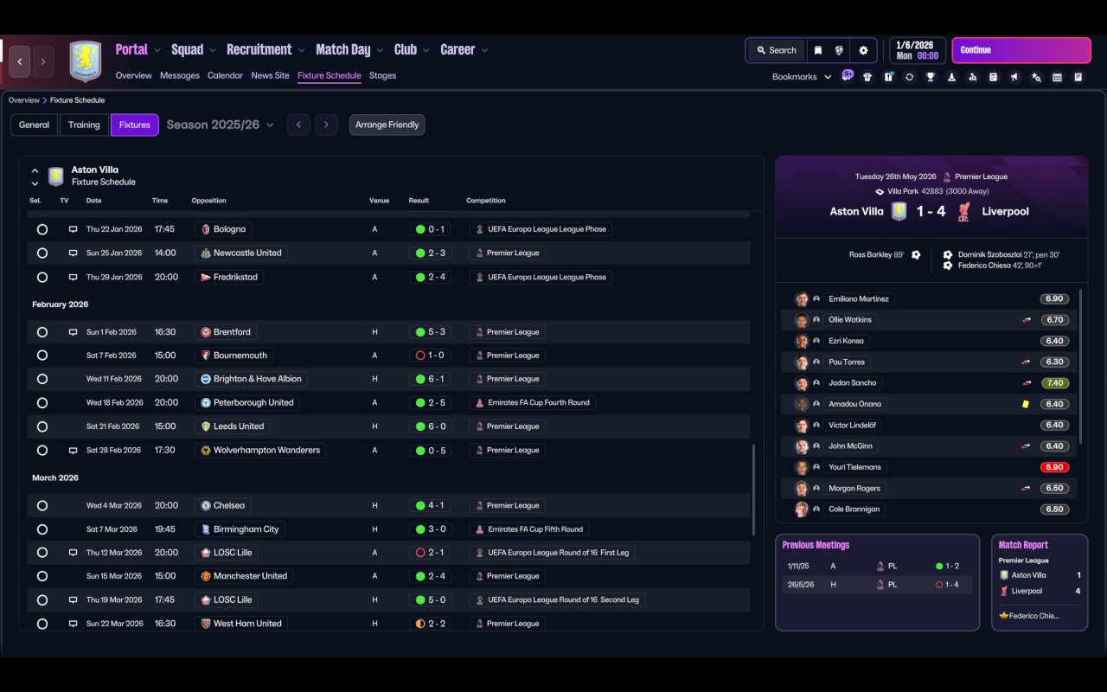This screenshot has height=692, width=1107.
Task: Open the Match Day dropdown menu
Action: click(x=349, y=50)
